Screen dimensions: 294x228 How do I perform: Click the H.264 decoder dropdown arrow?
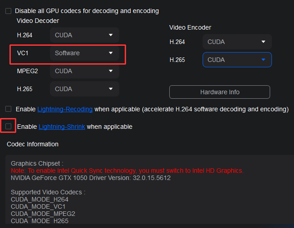pos(111,35)
